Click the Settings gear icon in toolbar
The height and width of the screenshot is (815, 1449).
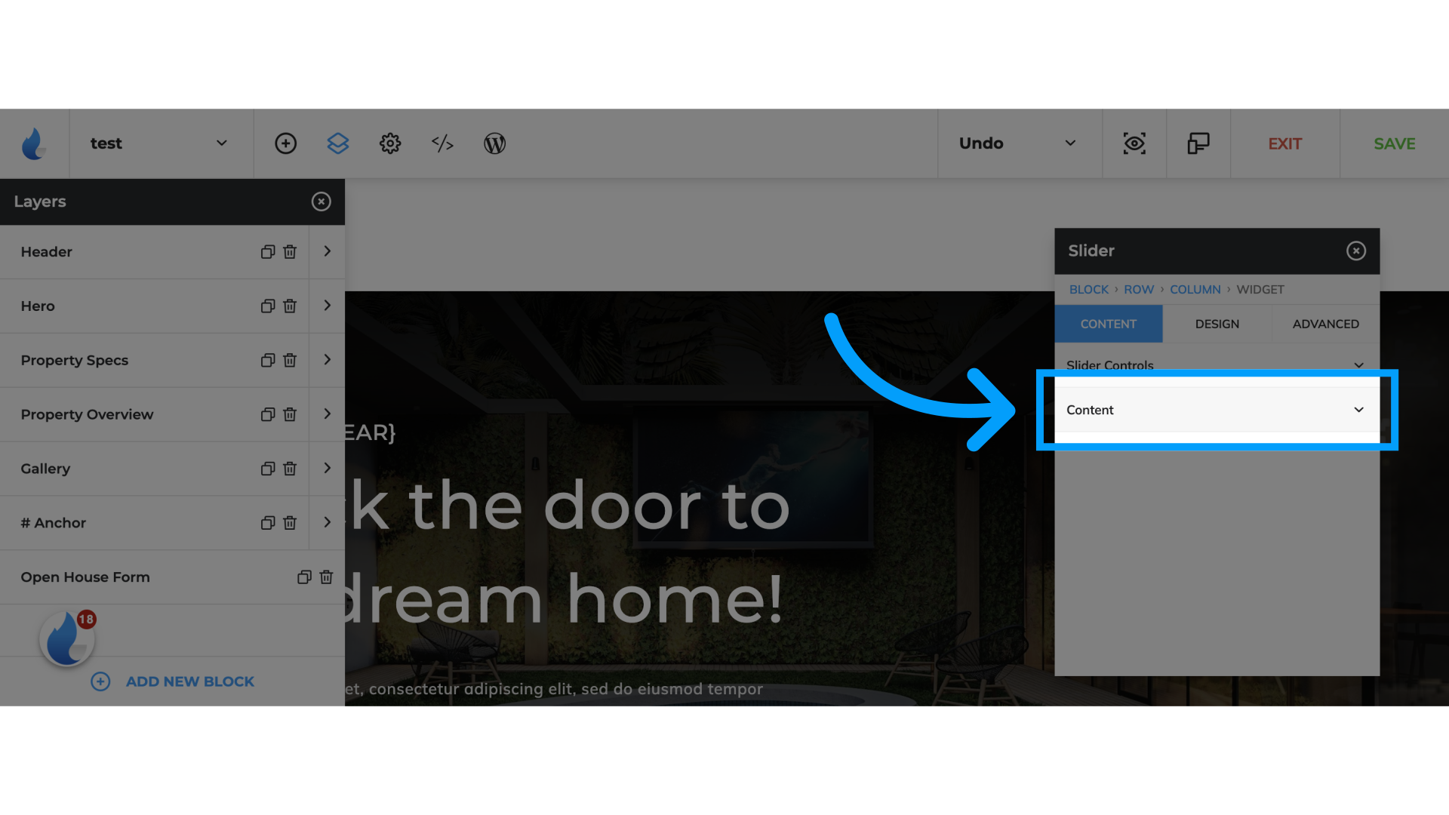point(389,143)
